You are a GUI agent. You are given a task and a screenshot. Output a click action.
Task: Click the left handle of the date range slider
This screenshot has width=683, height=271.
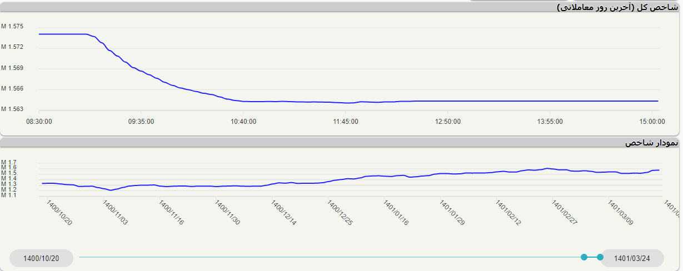pos(584,257)
